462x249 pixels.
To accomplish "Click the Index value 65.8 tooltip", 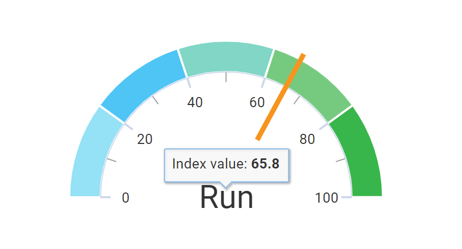I will tap(226, 165).
